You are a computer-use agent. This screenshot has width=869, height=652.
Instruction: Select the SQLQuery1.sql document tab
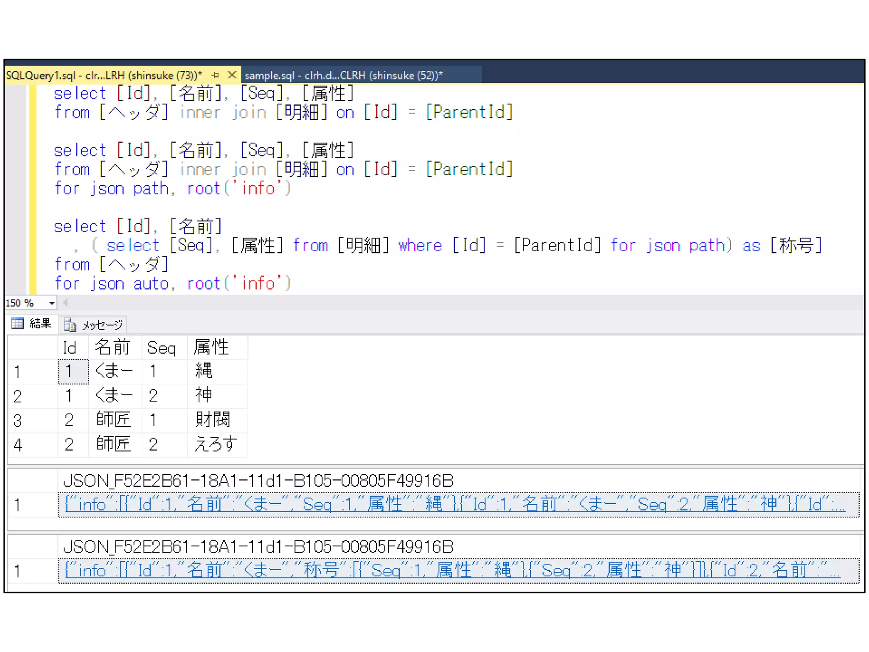[x=104, y=76]
